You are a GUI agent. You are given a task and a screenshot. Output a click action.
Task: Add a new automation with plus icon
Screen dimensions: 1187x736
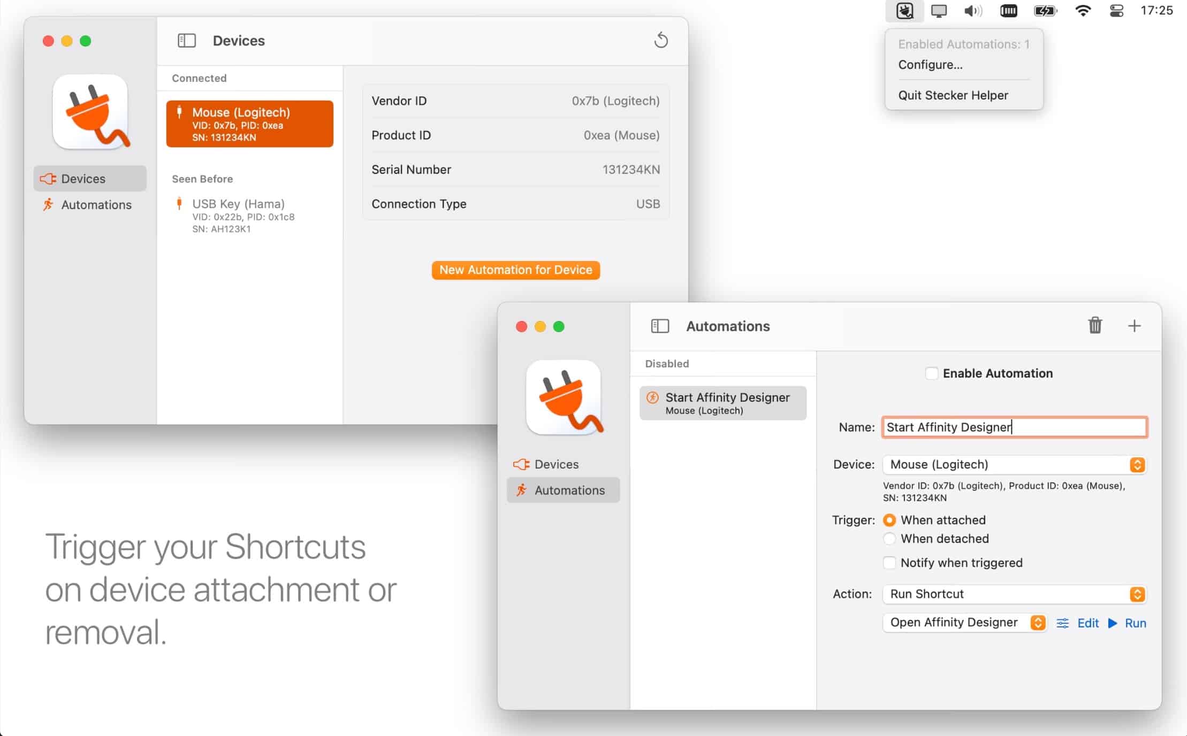tap(1134, 326)
